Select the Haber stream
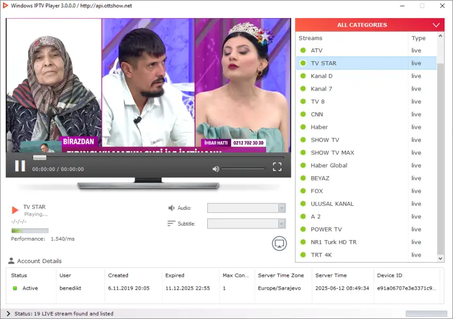This screenshot has height=319, width=453. (366, 127)
